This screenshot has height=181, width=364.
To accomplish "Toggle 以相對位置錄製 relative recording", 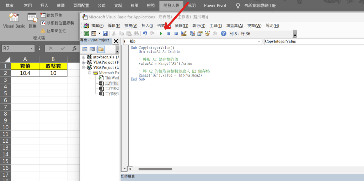I will [x=57, y=23].
